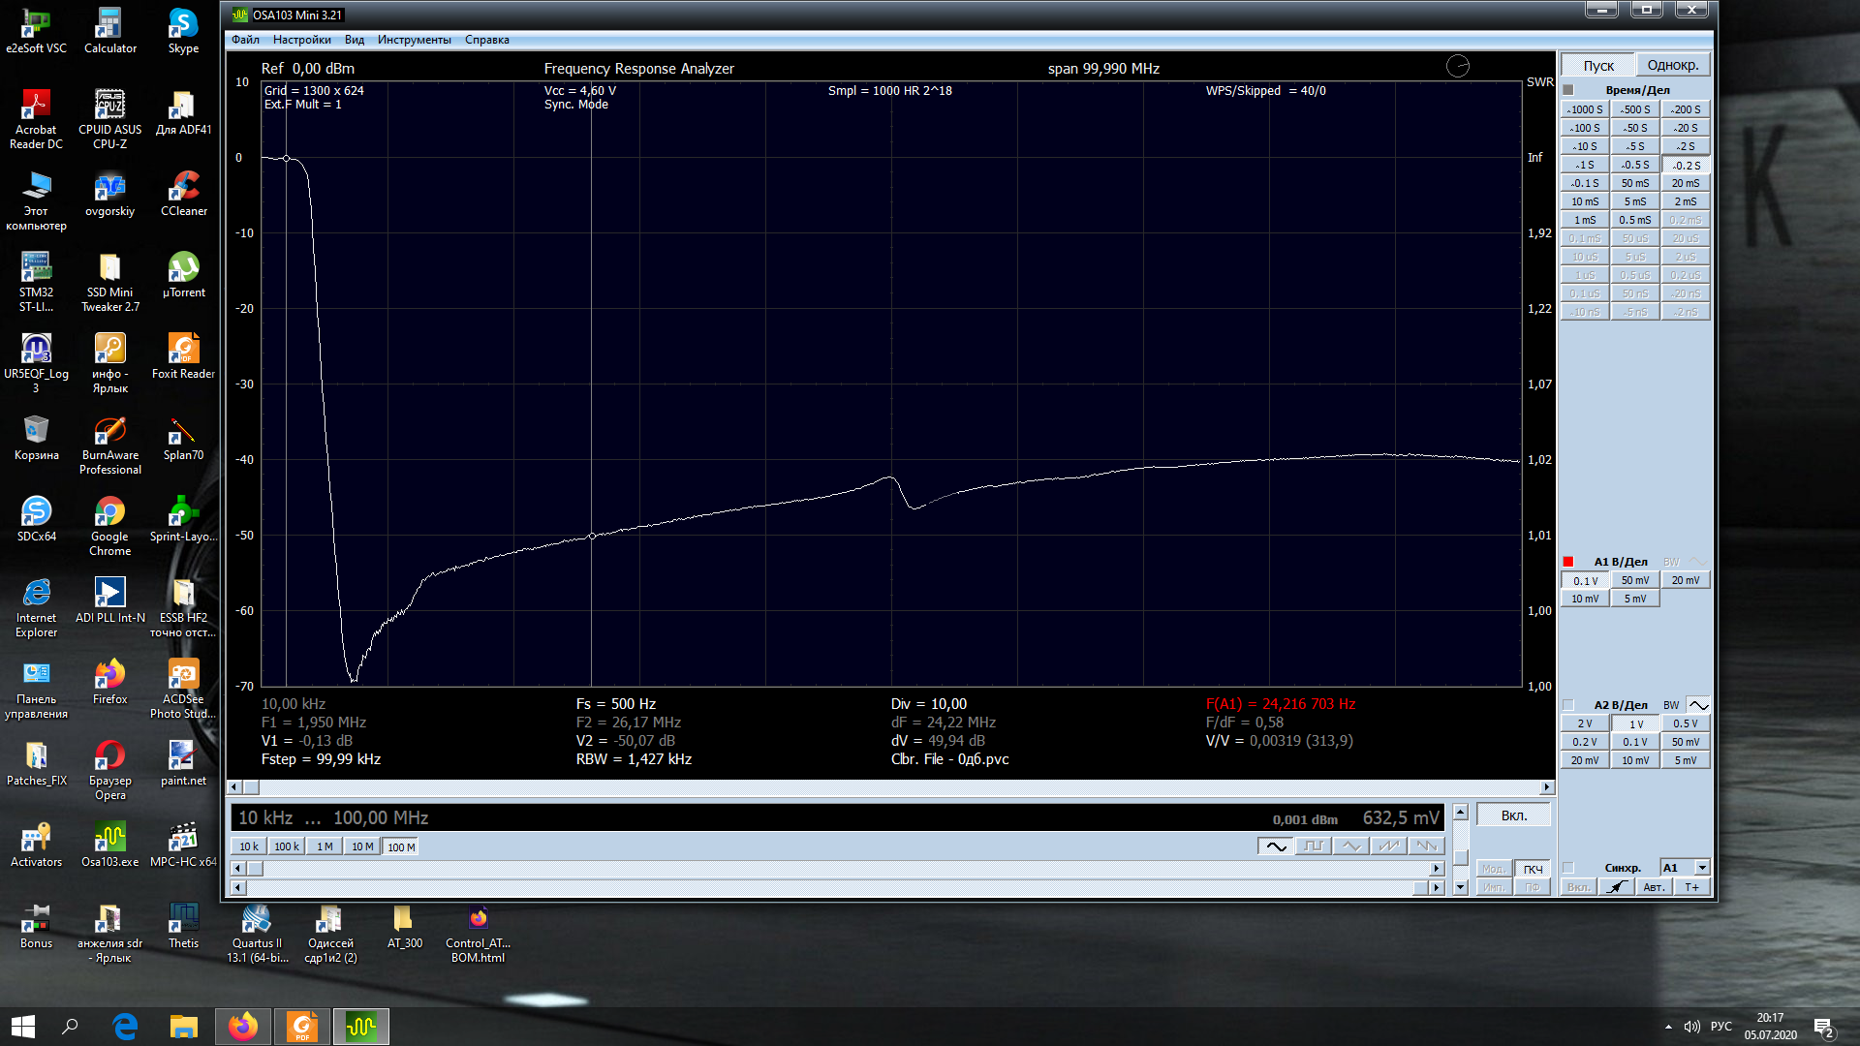Viewport: 1860px width, 1046px height.
Task: Toggle the A2 channel checkbox
Action: 1568,705
